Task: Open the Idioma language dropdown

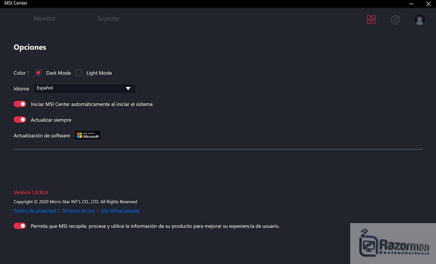Action: point(85,88)
